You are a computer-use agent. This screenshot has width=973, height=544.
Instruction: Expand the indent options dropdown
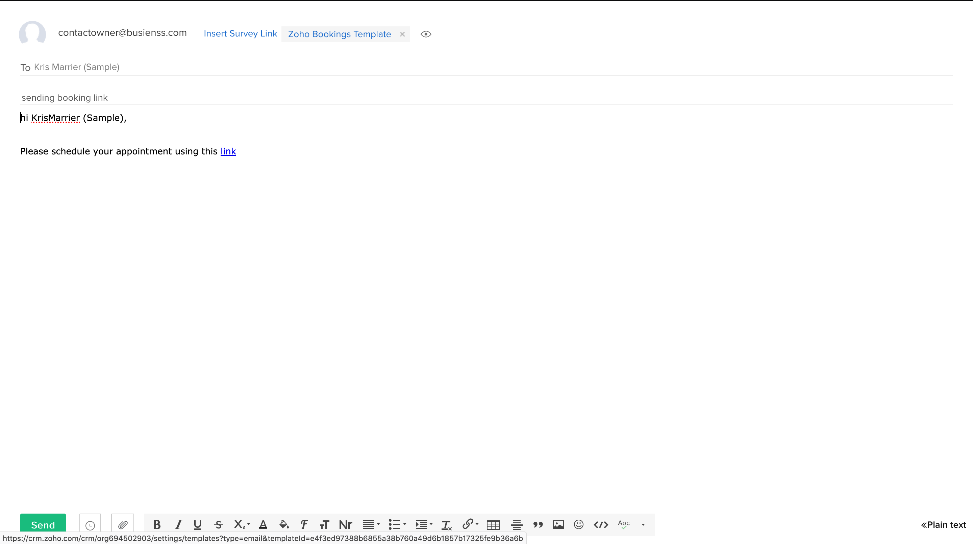click(431, 524)
